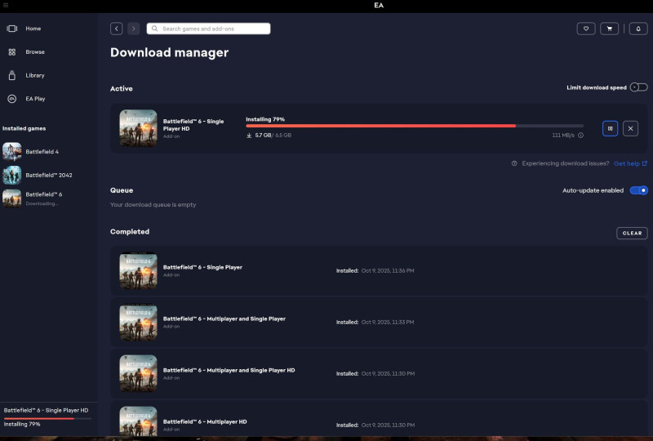This screenshot has width=653, height=441.
Task: Click the Library icon
Action: coord(12,75)
